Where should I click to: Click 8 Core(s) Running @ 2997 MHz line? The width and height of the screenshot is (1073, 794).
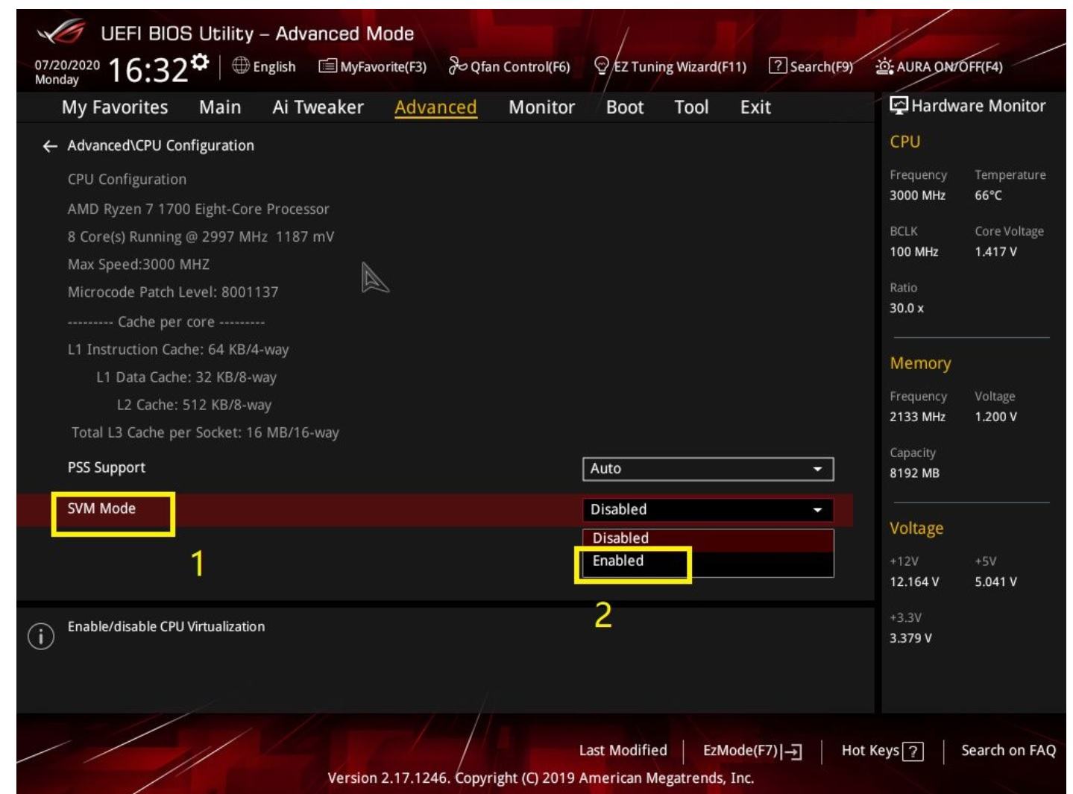click(x=201, y=237)
